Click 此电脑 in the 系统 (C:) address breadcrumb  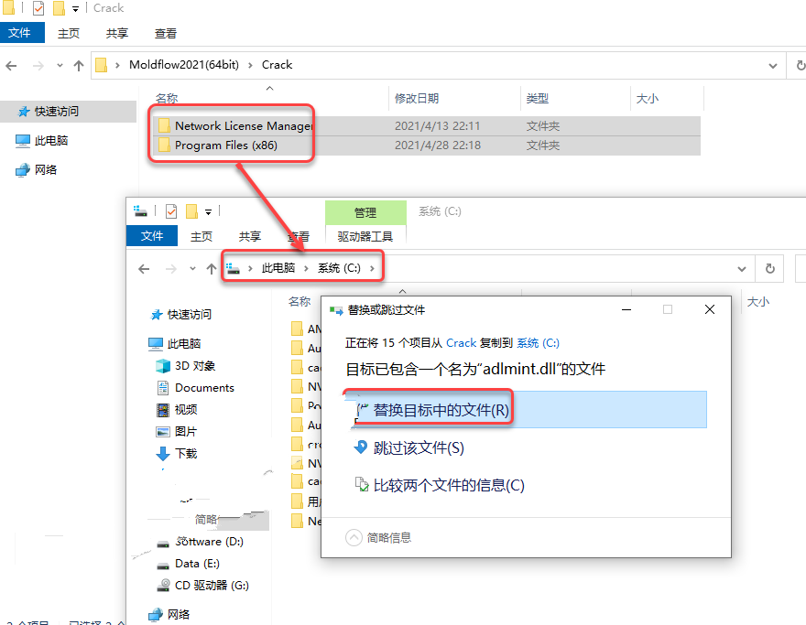pyautogui.click(x=278, y=268)
